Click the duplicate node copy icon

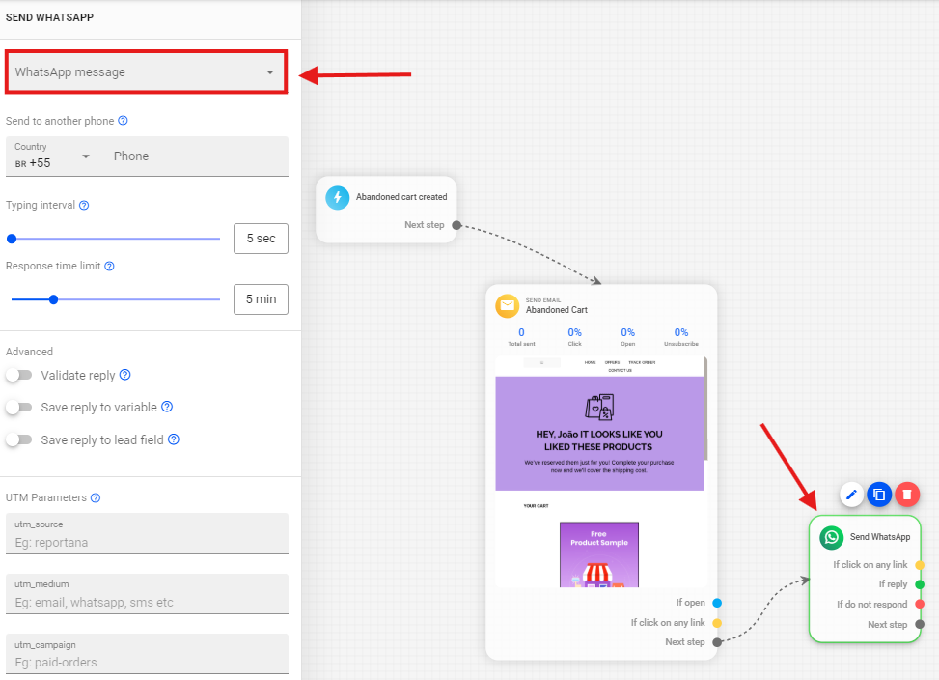pos(879,495)
